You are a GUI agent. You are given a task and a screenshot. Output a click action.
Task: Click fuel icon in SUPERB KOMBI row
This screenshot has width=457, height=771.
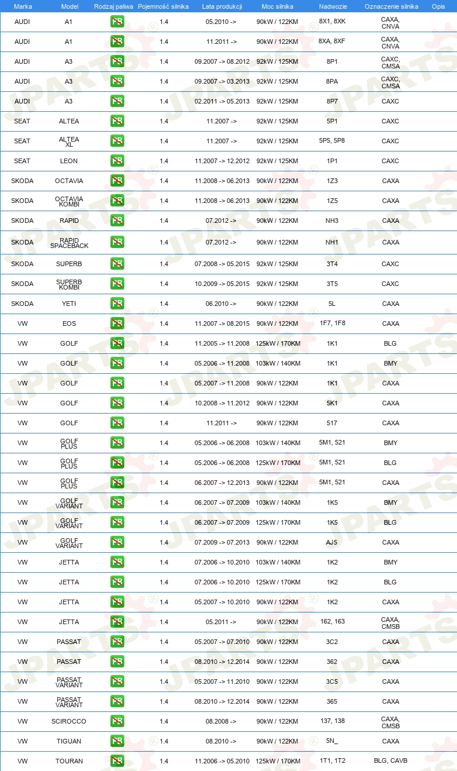117,284
